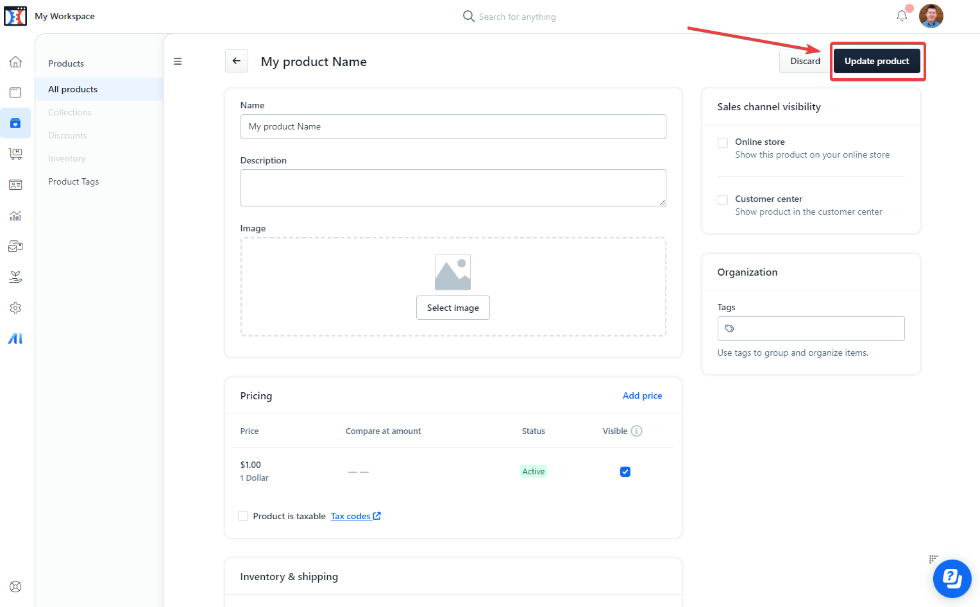Viewport: 980px width, 607px height.
Task: Open the Growth hand-with-plant icon
Action: coord(15,276)
